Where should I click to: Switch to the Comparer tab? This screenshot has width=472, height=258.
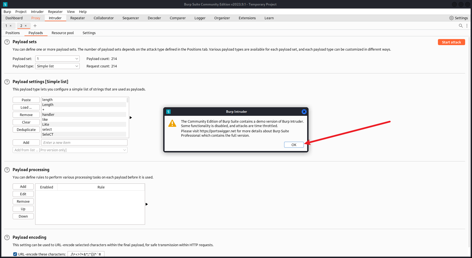click(x=178, y=18)
